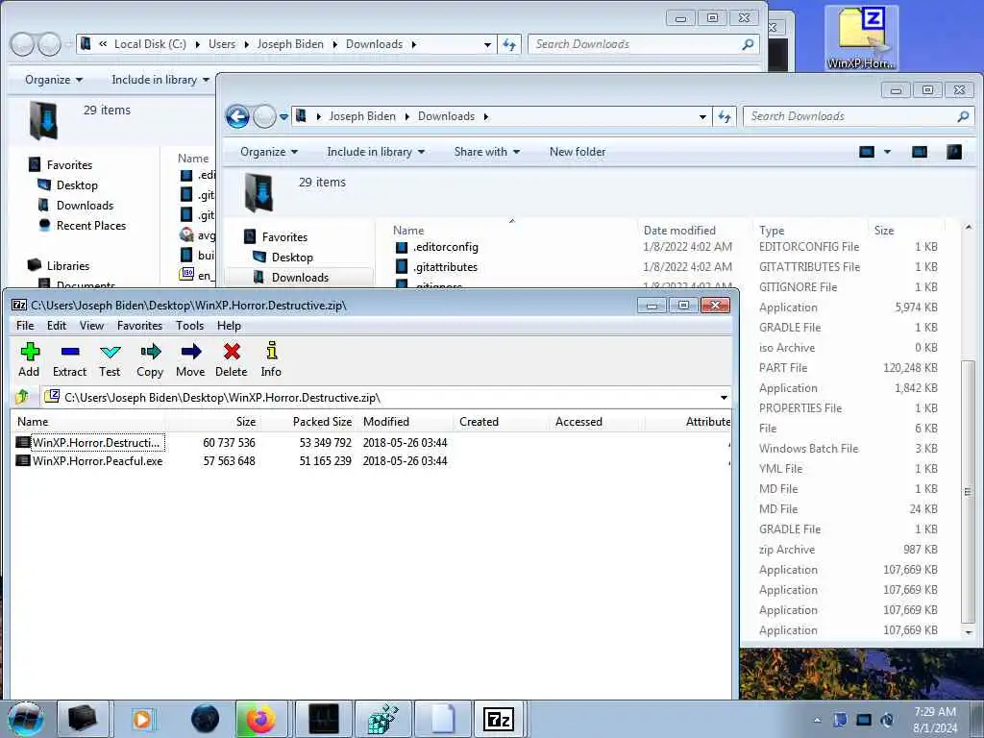Refresh the front Downloads Explorer window
984x738 pixels.
pos(725,116)
